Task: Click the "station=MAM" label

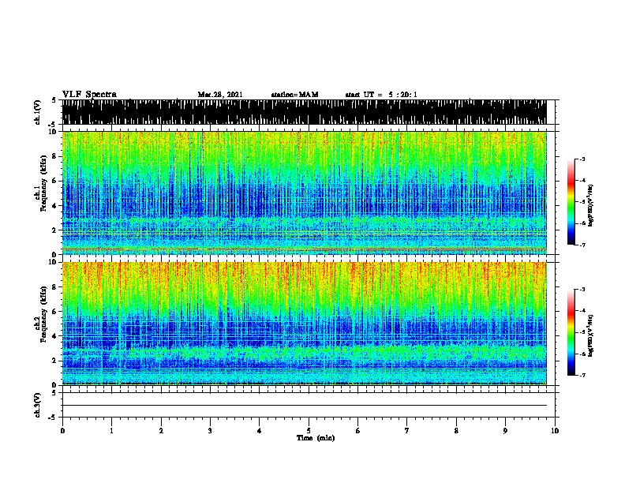Action: pos(295,95)
